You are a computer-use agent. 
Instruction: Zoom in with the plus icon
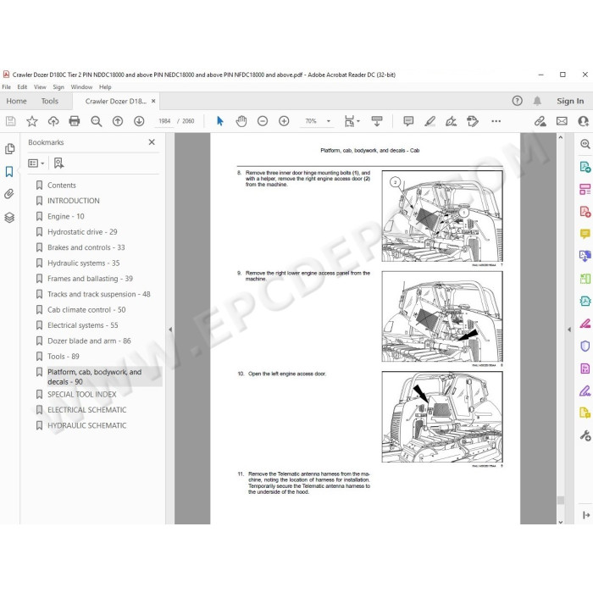[284, 121]
